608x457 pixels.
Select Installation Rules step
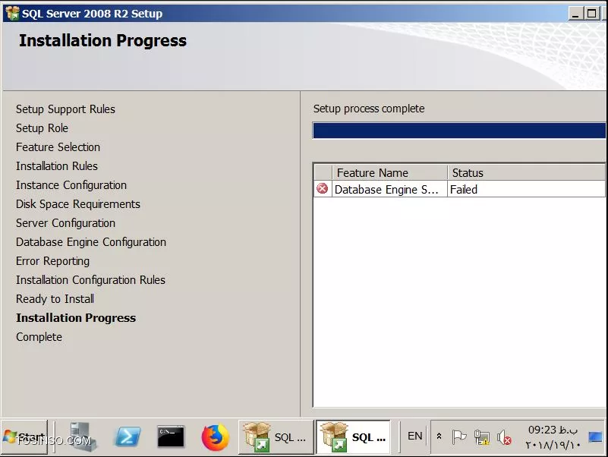click(57, 166)
